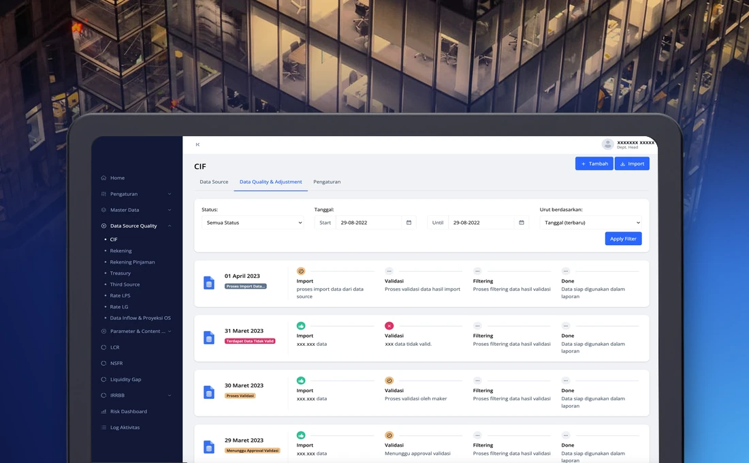Click the document icon for 29 Maret 2023
The height and width of the screenshot is (463, 749).
[209, 447]
